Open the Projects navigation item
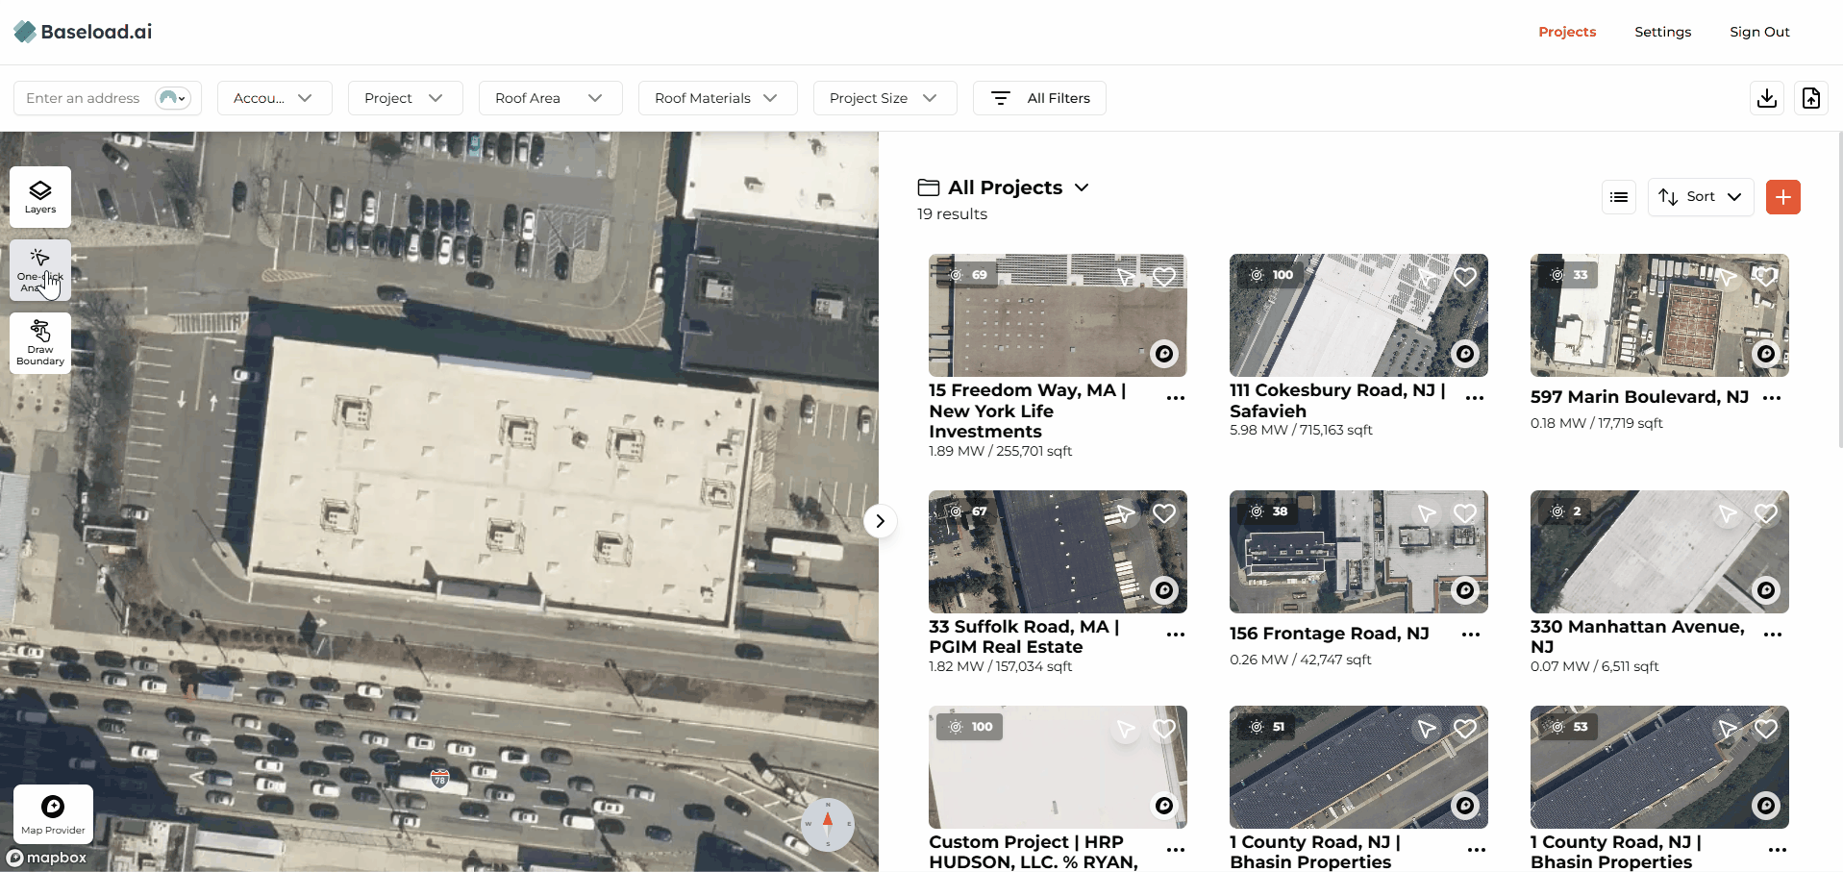Image resolution: width=1843 pixels, height=872 pixels. (1567, 31)
